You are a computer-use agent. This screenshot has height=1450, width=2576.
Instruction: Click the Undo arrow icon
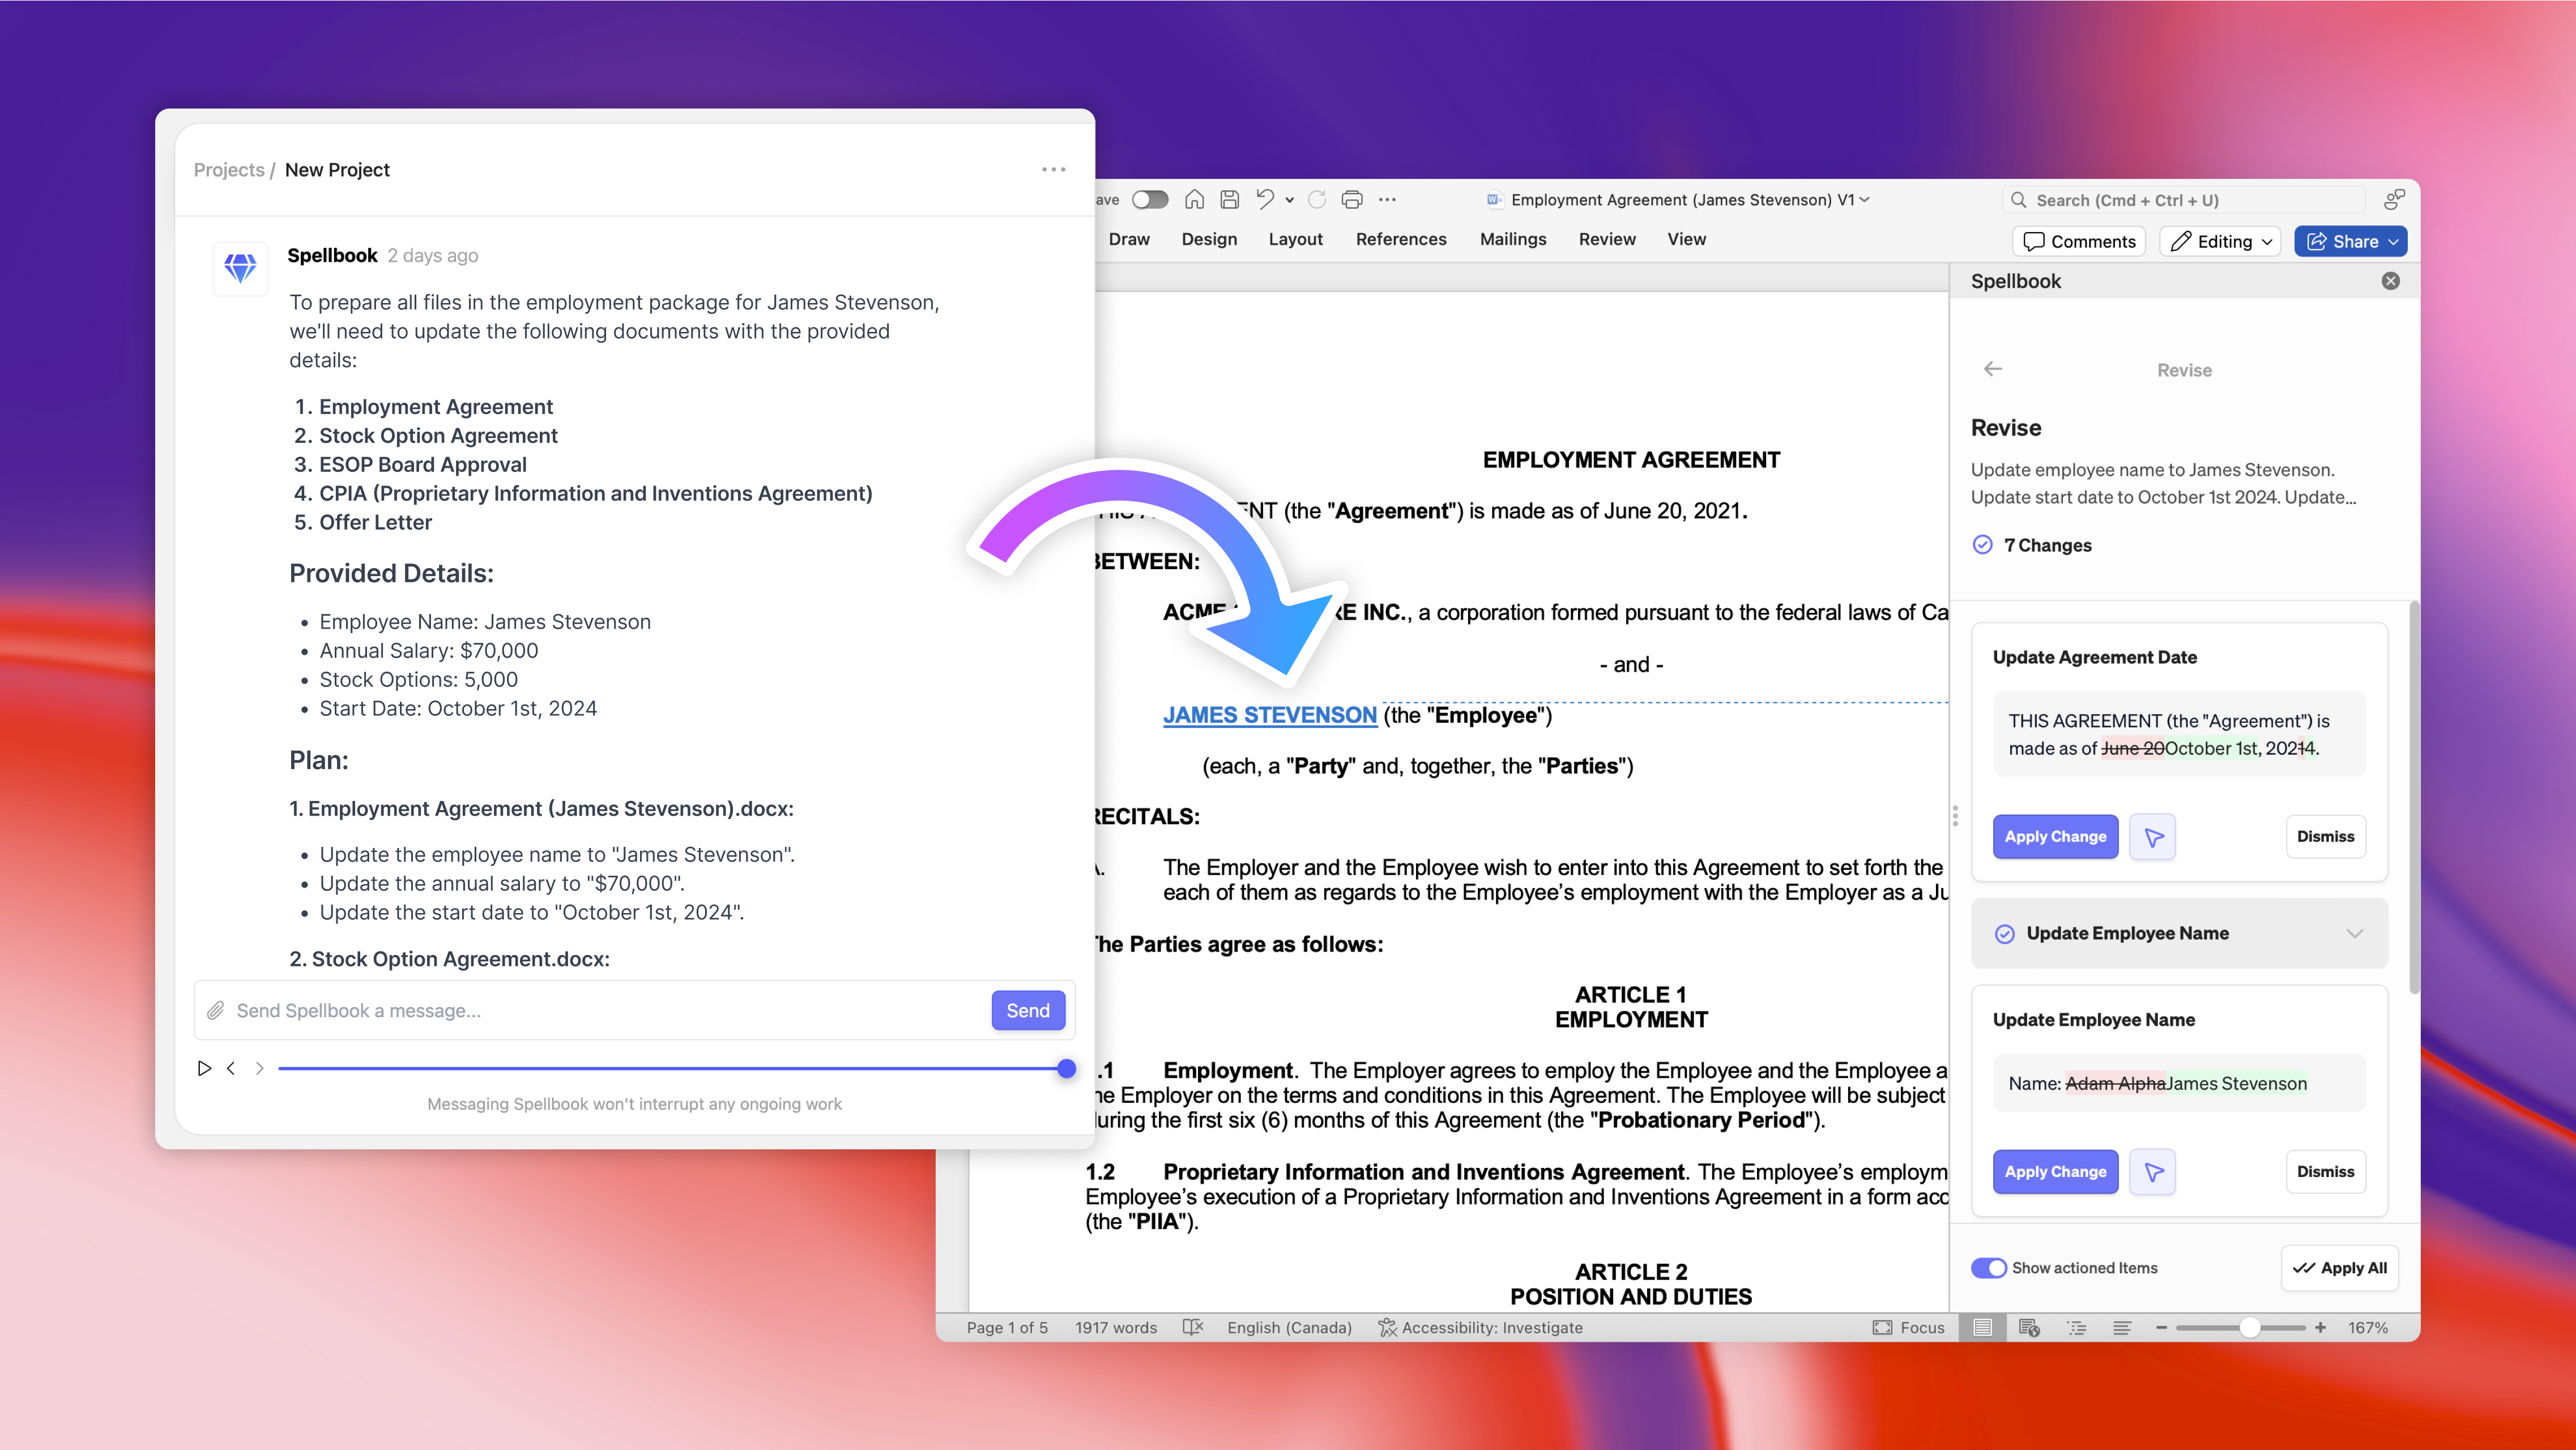(1265, 200)
